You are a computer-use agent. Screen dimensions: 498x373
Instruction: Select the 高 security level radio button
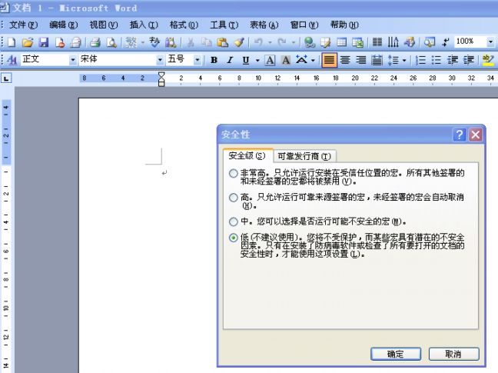[x=233, y=198]
